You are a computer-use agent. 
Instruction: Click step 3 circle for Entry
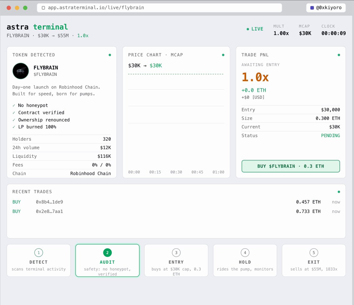[x=176, y=253]
